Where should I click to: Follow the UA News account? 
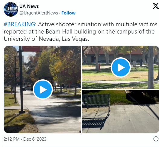[68, 13]
